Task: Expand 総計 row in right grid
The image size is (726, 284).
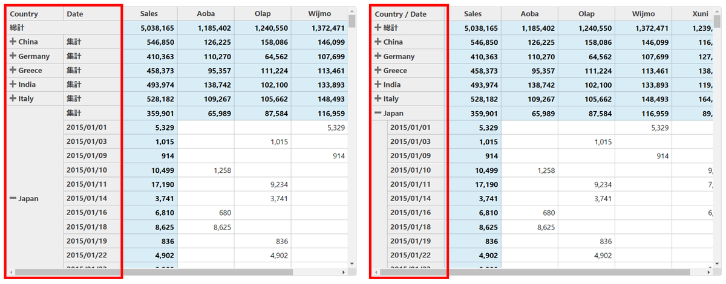Action: tap(378, 28)
